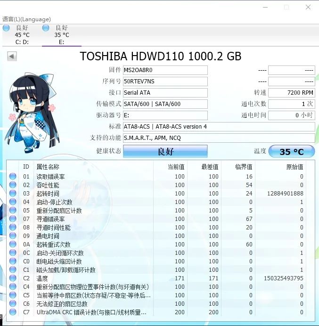Click the status orb for row C6 无法修正的扇区总数
Image resolution: width=319 pixels, height=326 pixels.
pos(13,303)
